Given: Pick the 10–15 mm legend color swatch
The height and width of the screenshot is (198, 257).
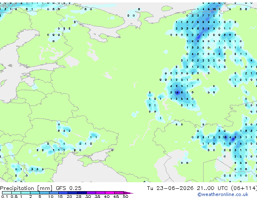Looking at the screenshot, I should point(54,193).
